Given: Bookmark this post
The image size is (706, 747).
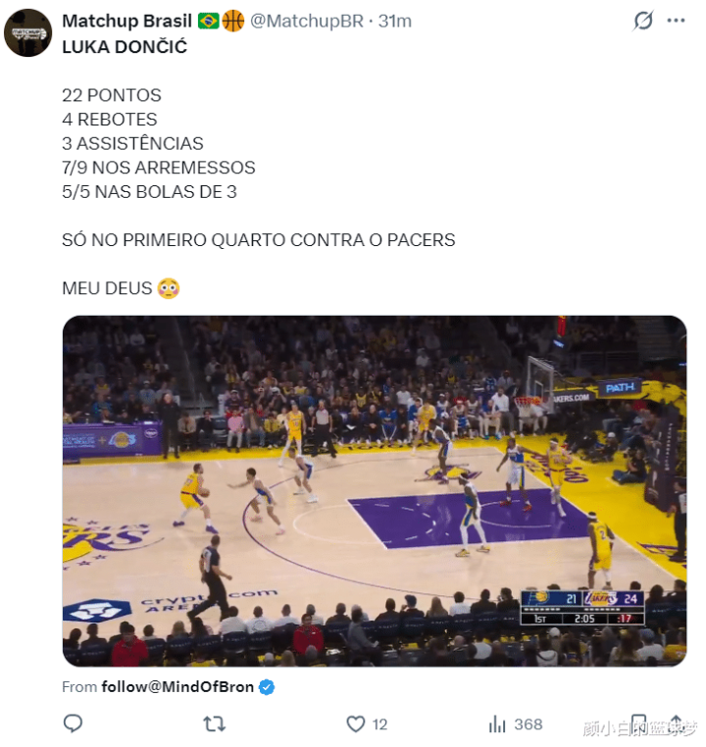Looking at the screenshot, I should [x=638, y=724].
